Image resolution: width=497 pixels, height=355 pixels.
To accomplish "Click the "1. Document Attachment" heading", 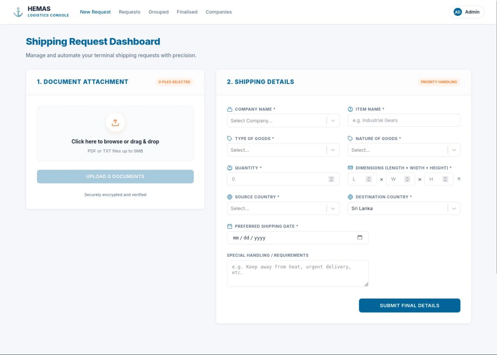I will 82,82.
